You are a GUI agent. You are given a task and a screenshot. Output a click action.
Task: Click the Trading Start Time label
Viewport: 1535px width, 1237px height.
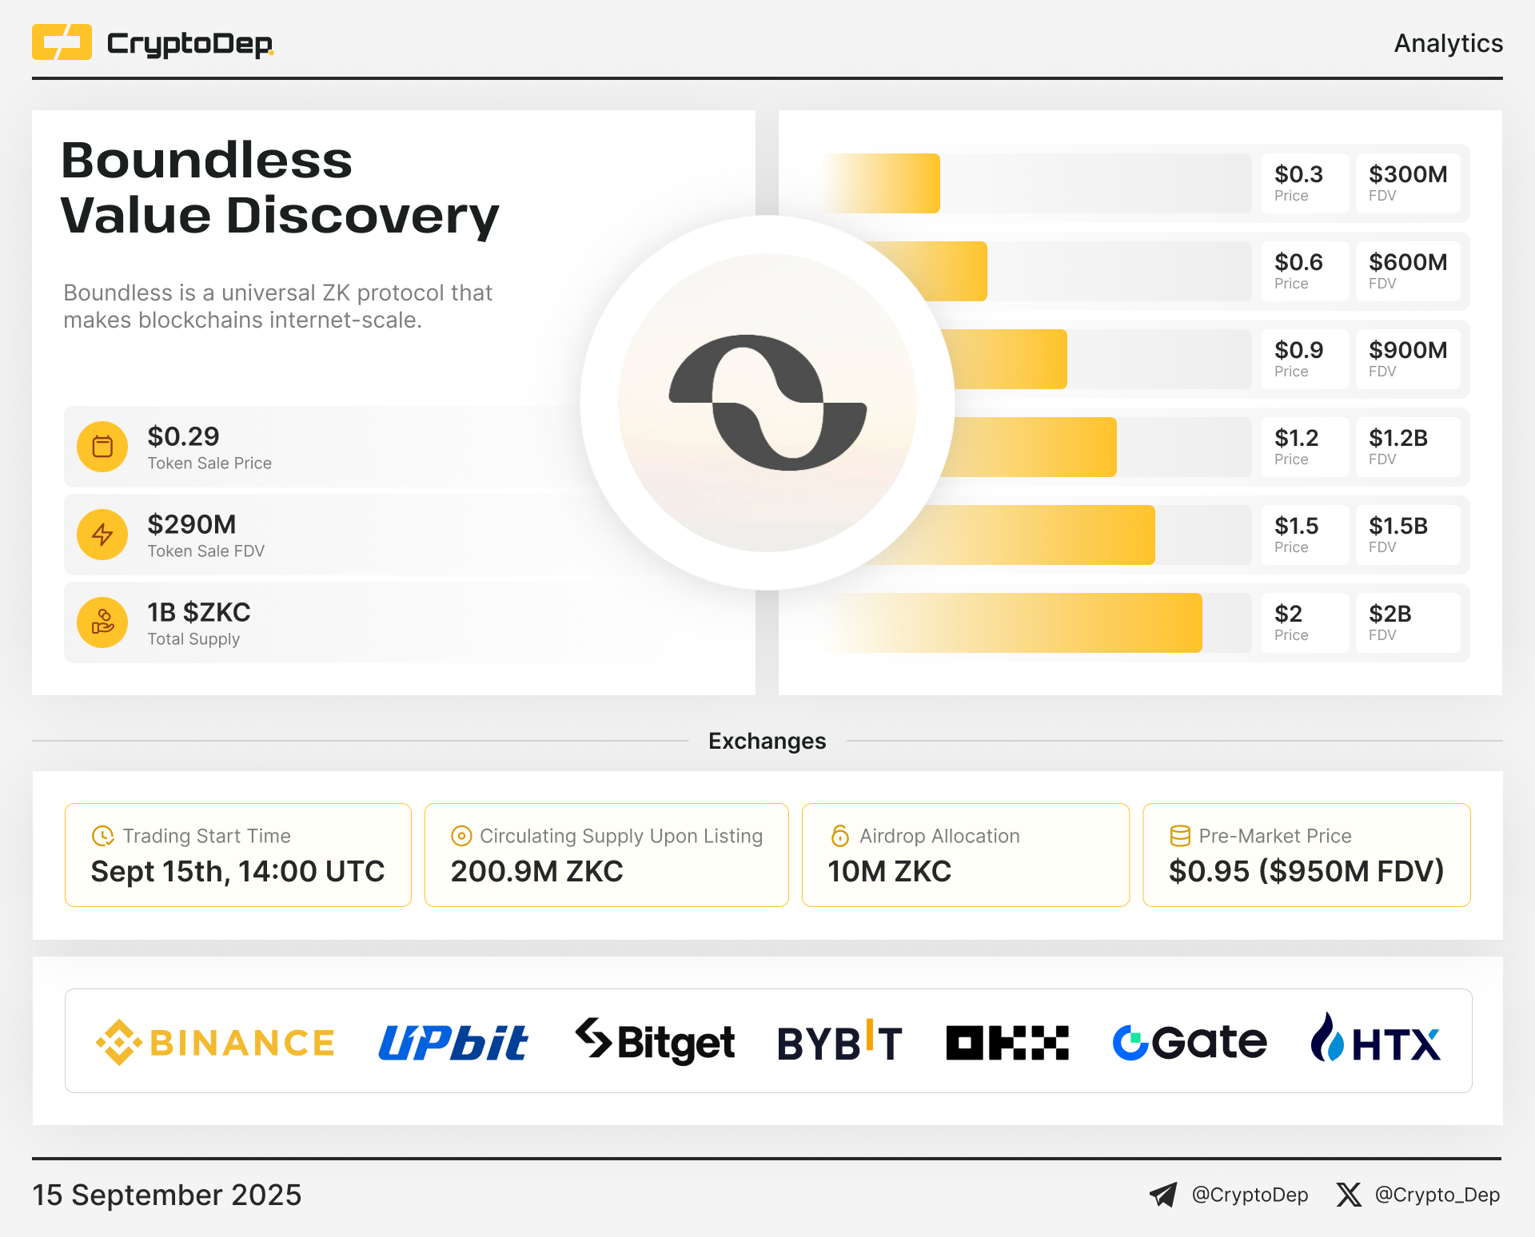tap(206, 836)
